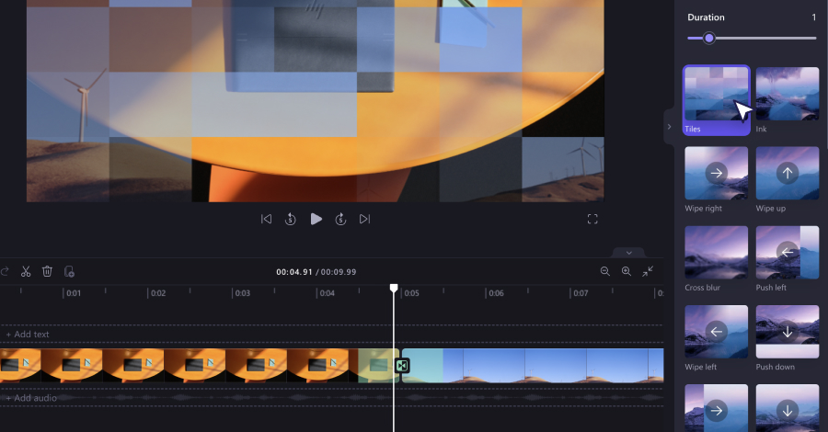This screenshot has width=828, height=432.
Task: Zoom out of the timeline
Action: (605, 271)
